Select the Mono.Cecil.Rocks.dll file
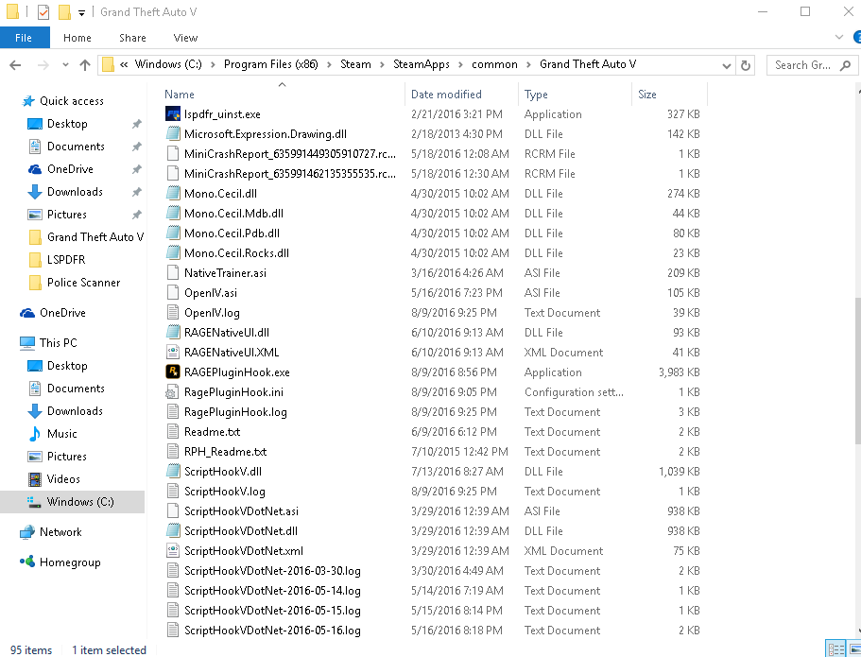Viewport: 861px width, 657px height. [236, 252]
